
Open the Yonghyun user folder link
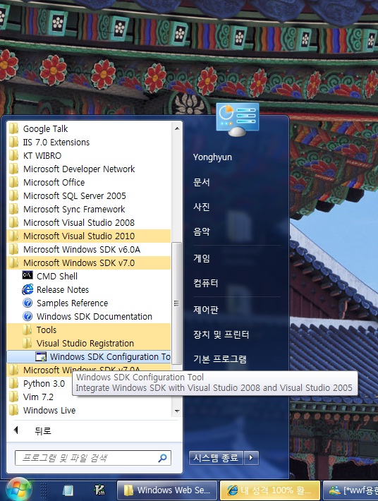(213, 157)
